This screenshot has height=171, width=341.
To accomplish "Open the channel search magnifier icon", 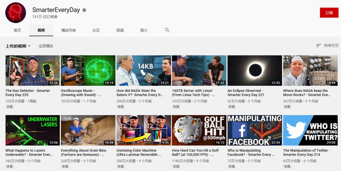I will [167, 30].
